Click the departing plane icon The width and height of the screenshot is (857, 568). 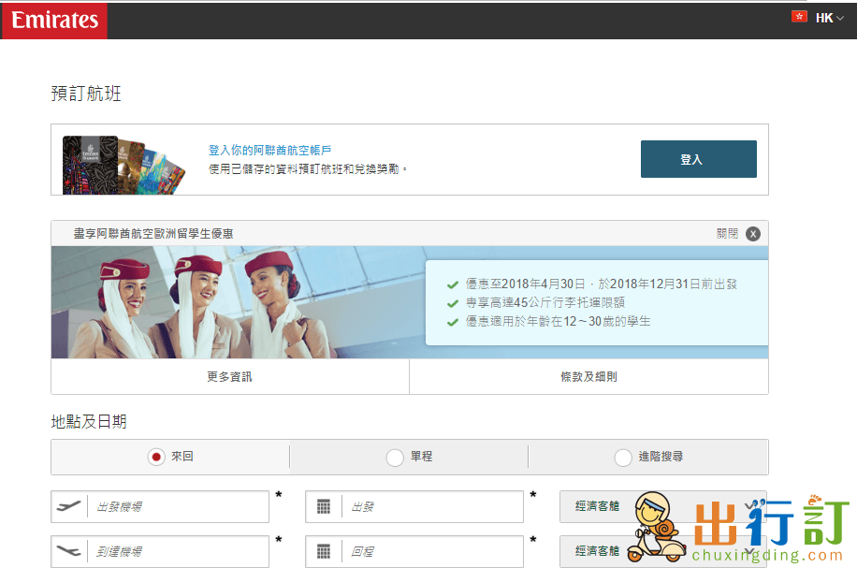pyautogui.click(x=69, y=506)
